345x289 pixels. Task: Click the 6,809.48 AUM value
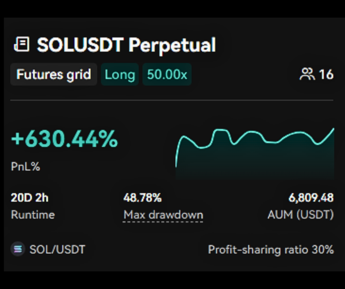pos(311,198)
